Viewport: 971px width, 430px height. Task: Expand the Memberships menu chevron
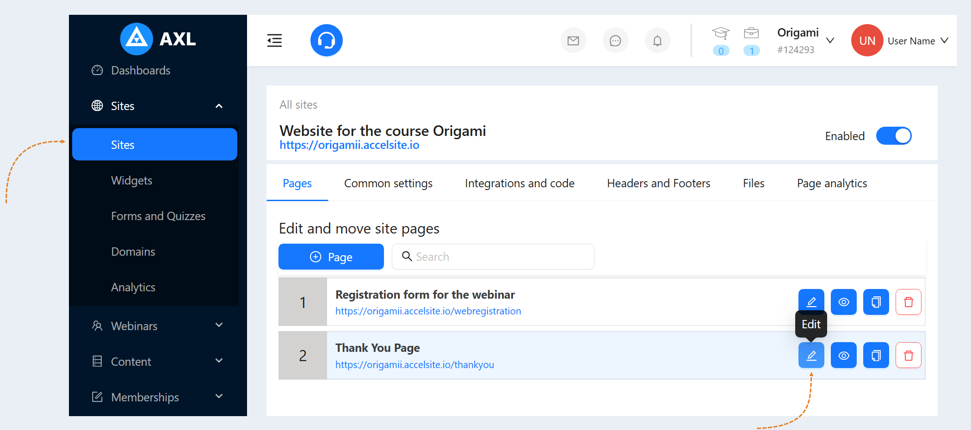pos(219,396)
